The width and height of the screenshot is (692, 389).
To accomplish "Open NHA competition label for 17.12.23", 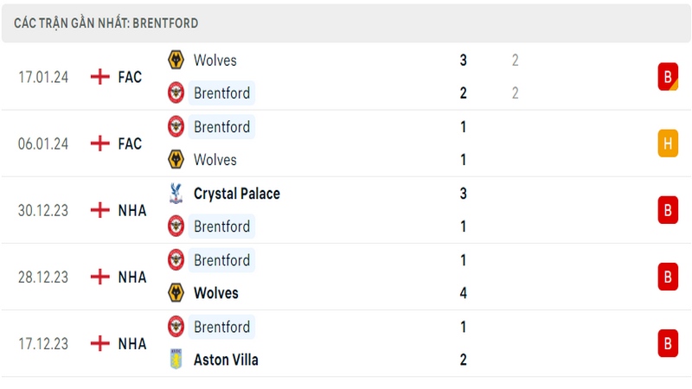I will pyautogui.click(x=132, y=343).
